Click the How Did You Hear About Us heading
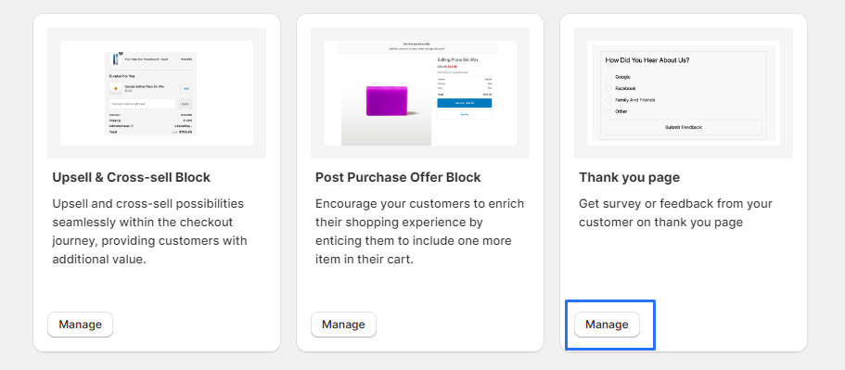Screen dimensions: 845x370 647,60
